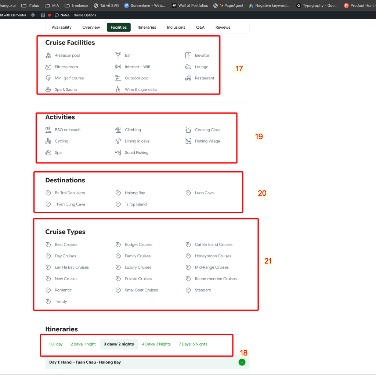Click the tag icon beside Halong Bay
Viewport: 376px width, 375px height.
point(118,193)
